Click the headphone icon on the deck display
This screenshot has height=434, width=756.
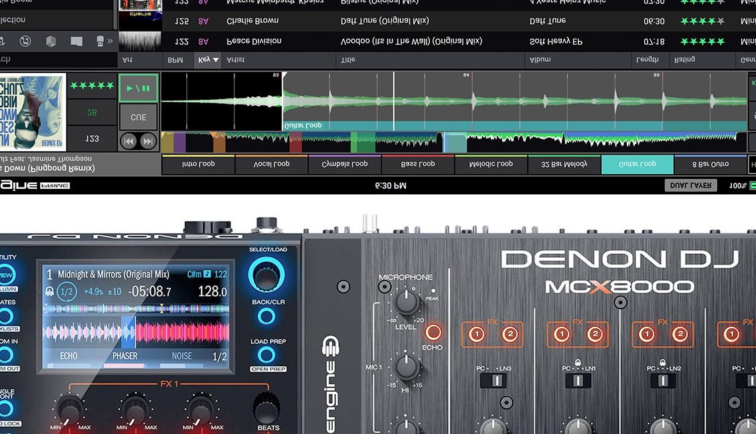[x=49, y=291]
